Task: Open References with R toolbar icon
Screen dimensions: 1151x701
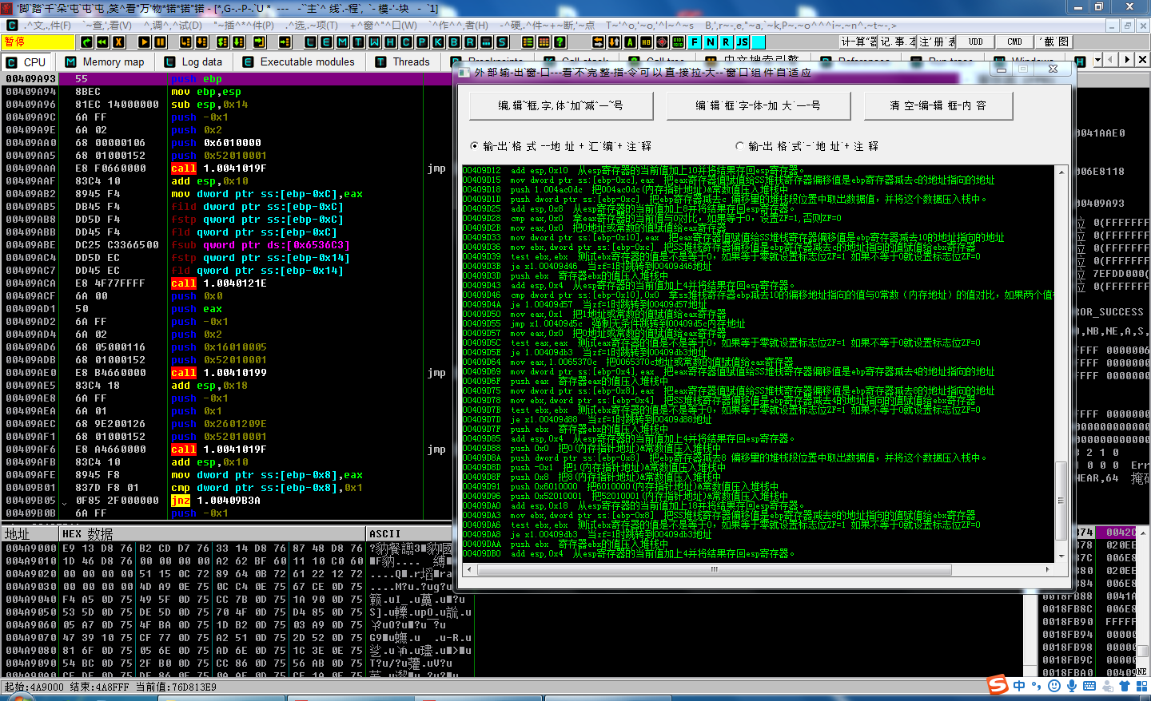Action: [x=470, y=42]
